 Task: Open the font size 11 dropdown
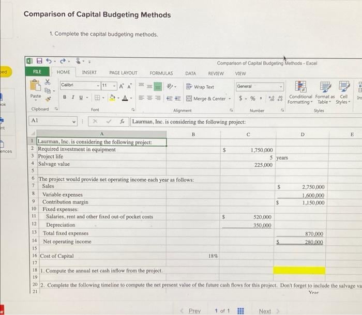click(x=114, y=86)
